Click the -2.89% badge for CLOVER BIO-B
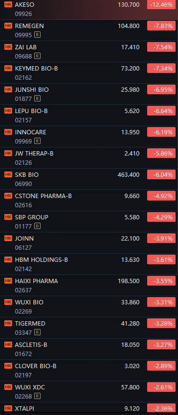Image resolution: width=178 pixels, height=415 pixels. (x=162, y=366)
